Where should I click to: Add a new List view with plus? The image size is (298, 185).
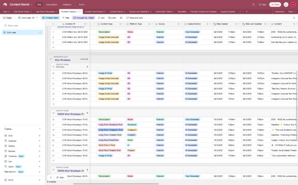(x=40, y=161)
